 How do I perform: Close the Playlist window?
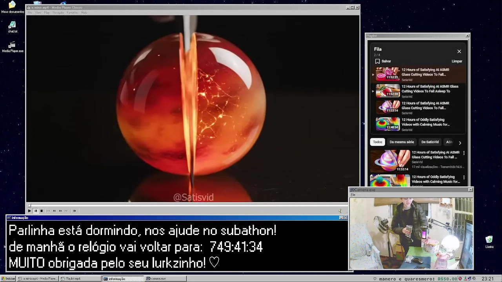click(x=467, y=36)
